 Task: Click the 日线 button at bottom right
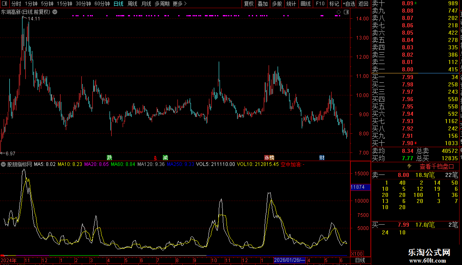click(360, 260)
